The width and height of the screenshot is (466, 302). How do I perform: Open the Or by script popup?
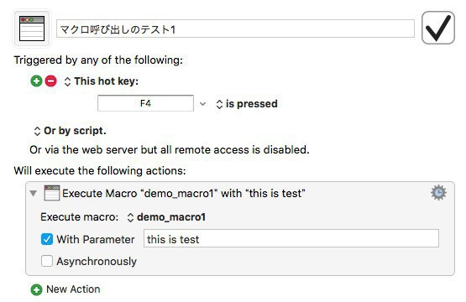pyautogui.click(x=71, y=131)
